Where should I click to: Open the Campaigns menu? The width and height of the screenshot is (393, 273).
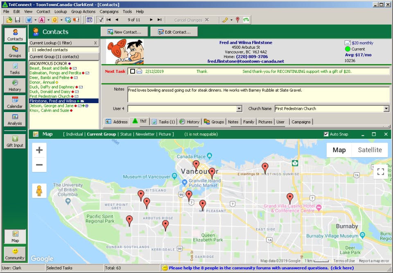[109, 11]
